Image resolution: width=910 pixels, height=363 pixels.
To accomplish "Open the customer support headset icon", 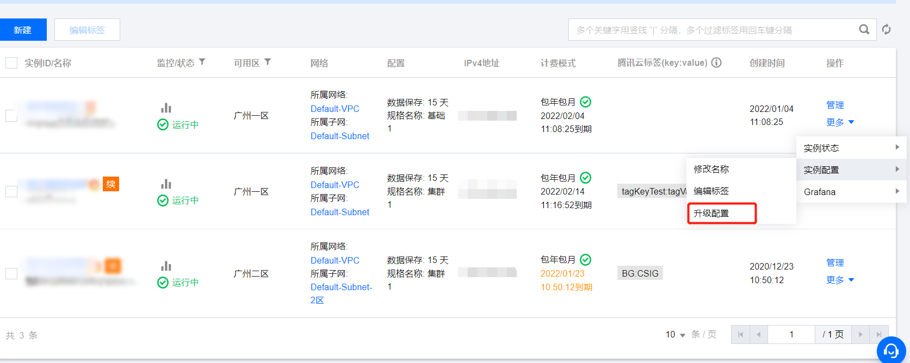I will [891, 351].
